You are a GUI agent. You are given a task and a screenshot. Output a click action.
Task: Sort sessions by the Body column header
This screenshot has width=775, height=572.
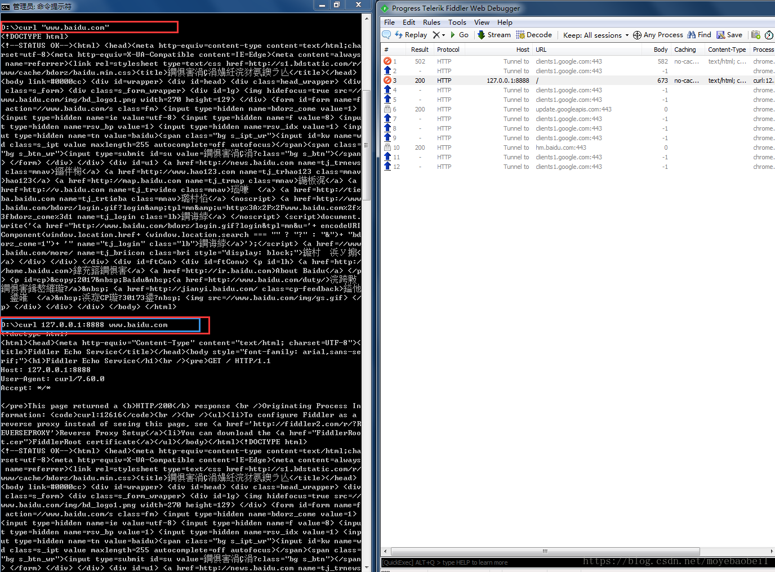click(x=657, y=50)
